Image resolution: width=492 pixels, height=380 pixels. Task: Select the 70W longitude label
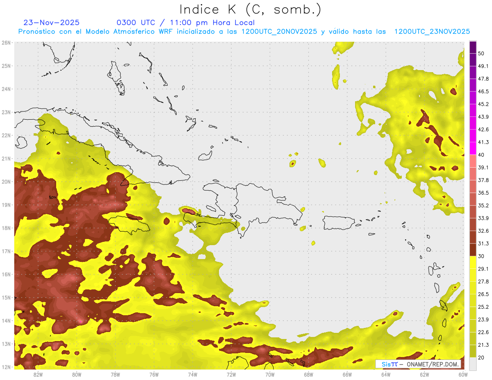[x=270, y=375]
